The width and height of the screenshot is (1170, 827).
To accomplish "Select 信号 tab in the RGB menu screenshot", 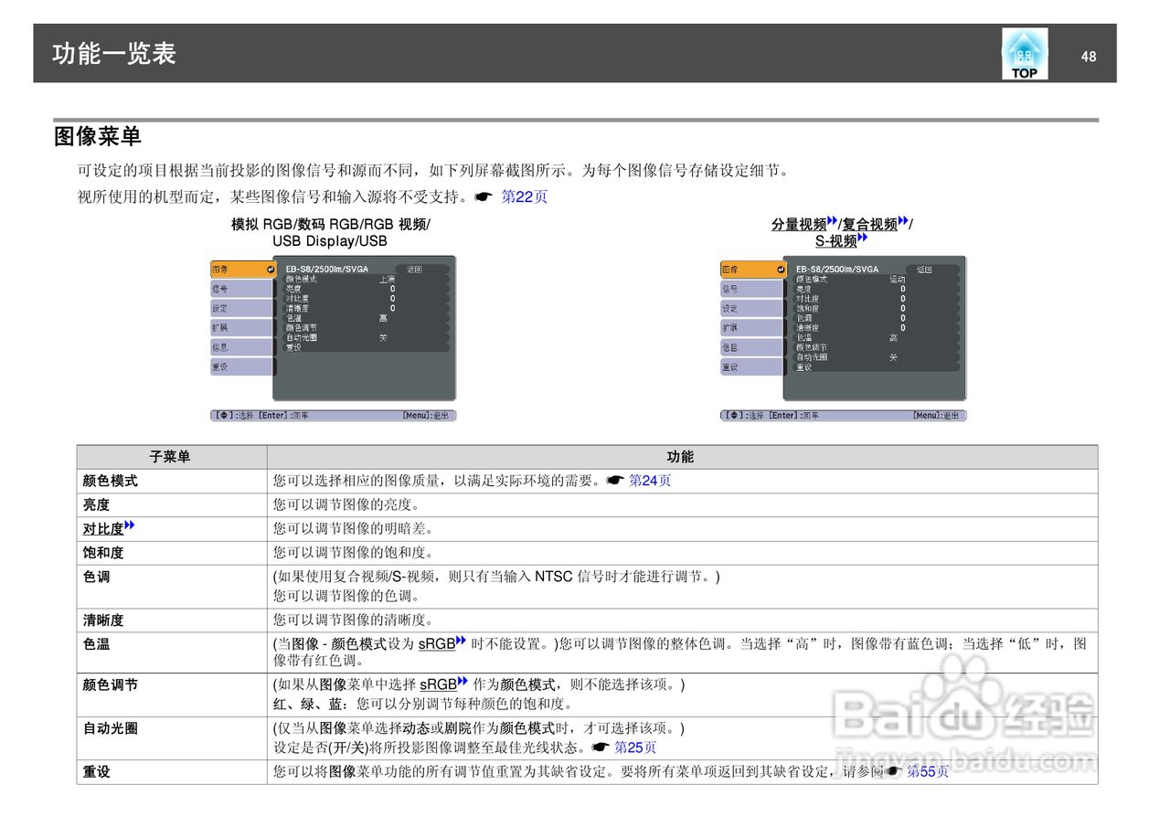I will tap(242, 289).
